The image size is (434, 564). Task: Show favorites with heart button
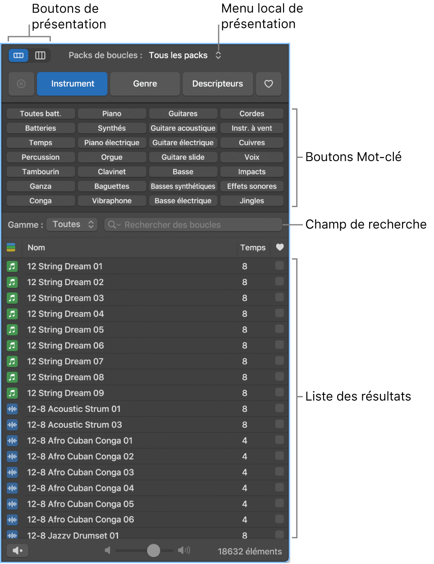point(269,84)
